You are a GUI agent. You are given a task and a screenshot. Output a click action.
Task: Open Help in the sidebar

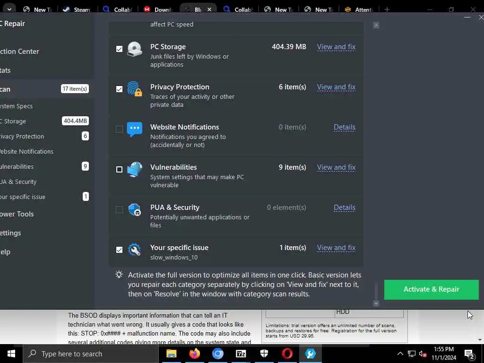click(x=46, y=252)
